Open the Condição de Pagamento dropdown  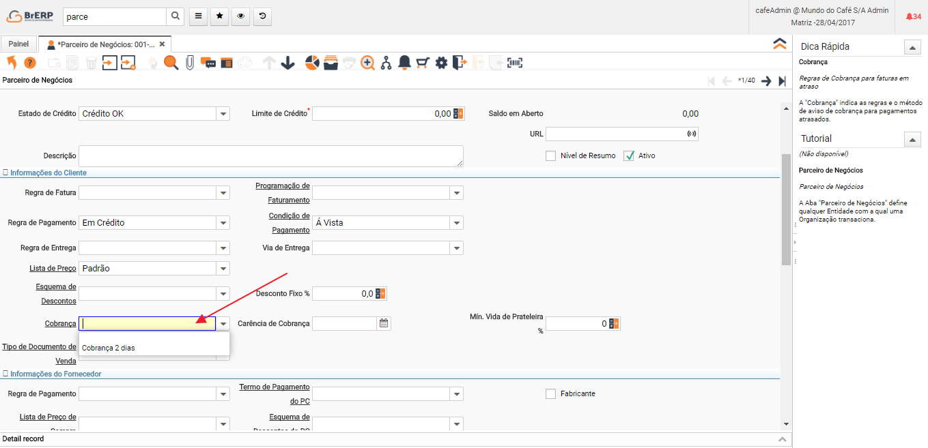click(457, 223)
